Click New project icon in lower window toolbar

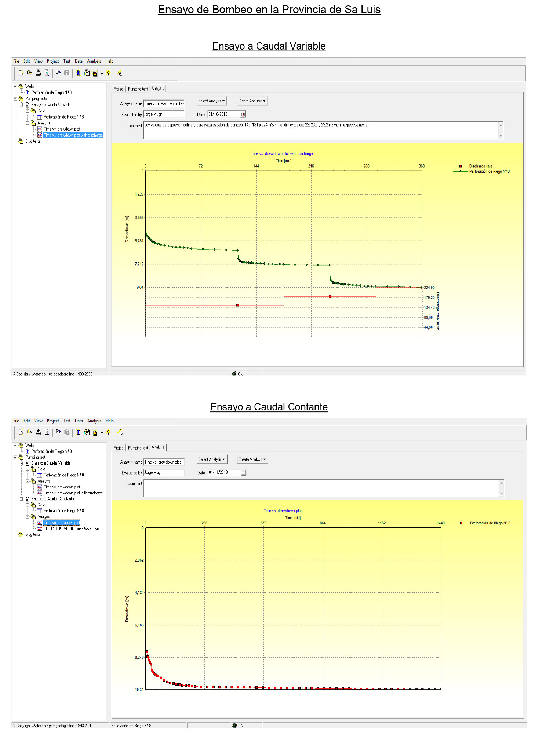coord(21,432)
